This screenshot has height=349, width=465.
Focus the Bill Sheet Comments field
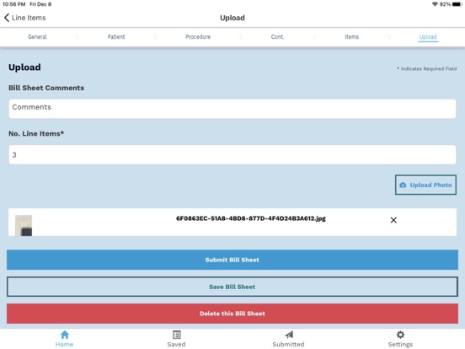point(232,109)
